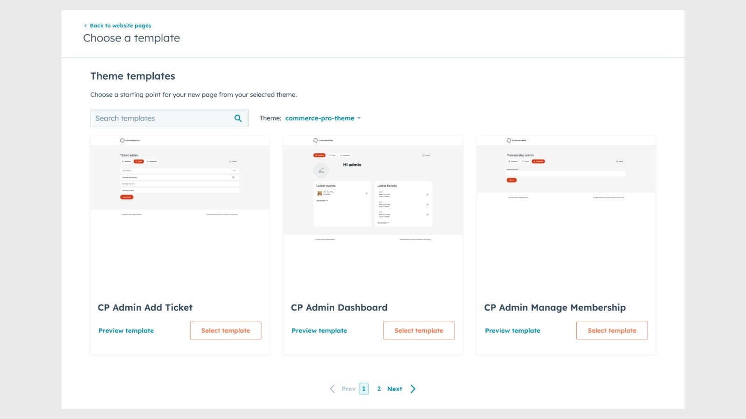Click the CP Admin Dashboard title
Viewport: 746px width, 419px height.
pos(339,307)
